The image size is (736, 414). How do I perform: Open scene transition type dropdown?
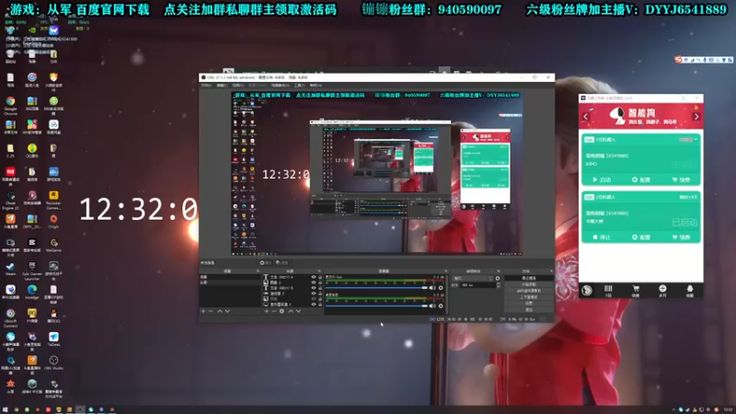pyautogui.click(x=473, y=279)
